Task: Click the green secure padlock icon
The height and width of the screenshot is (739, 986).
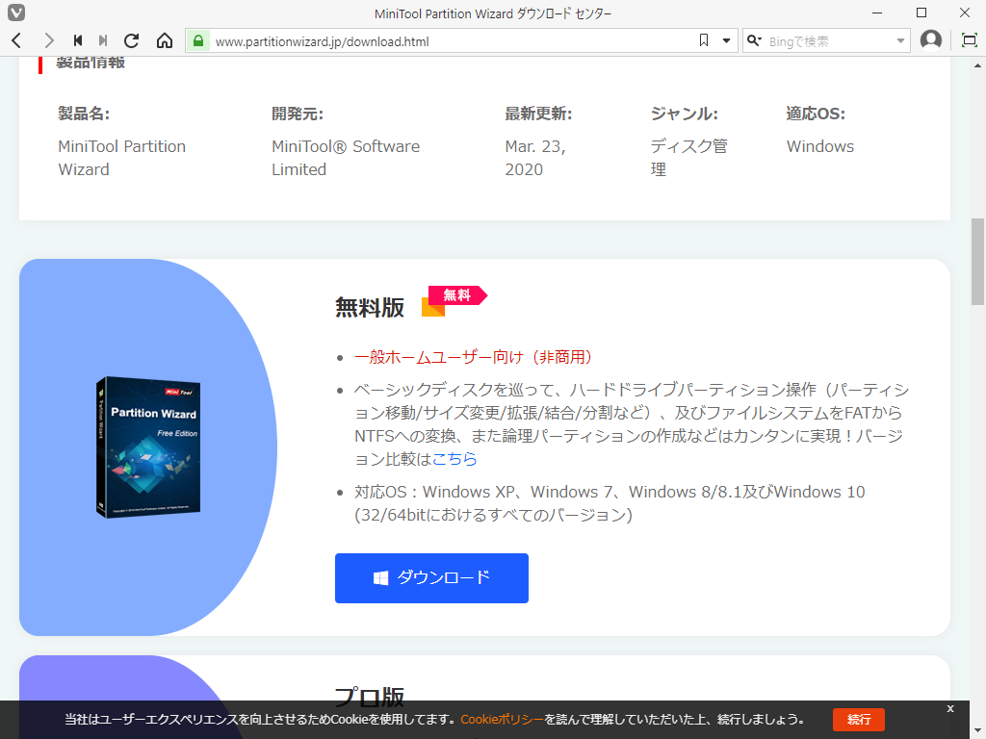Action: [198, 40]
